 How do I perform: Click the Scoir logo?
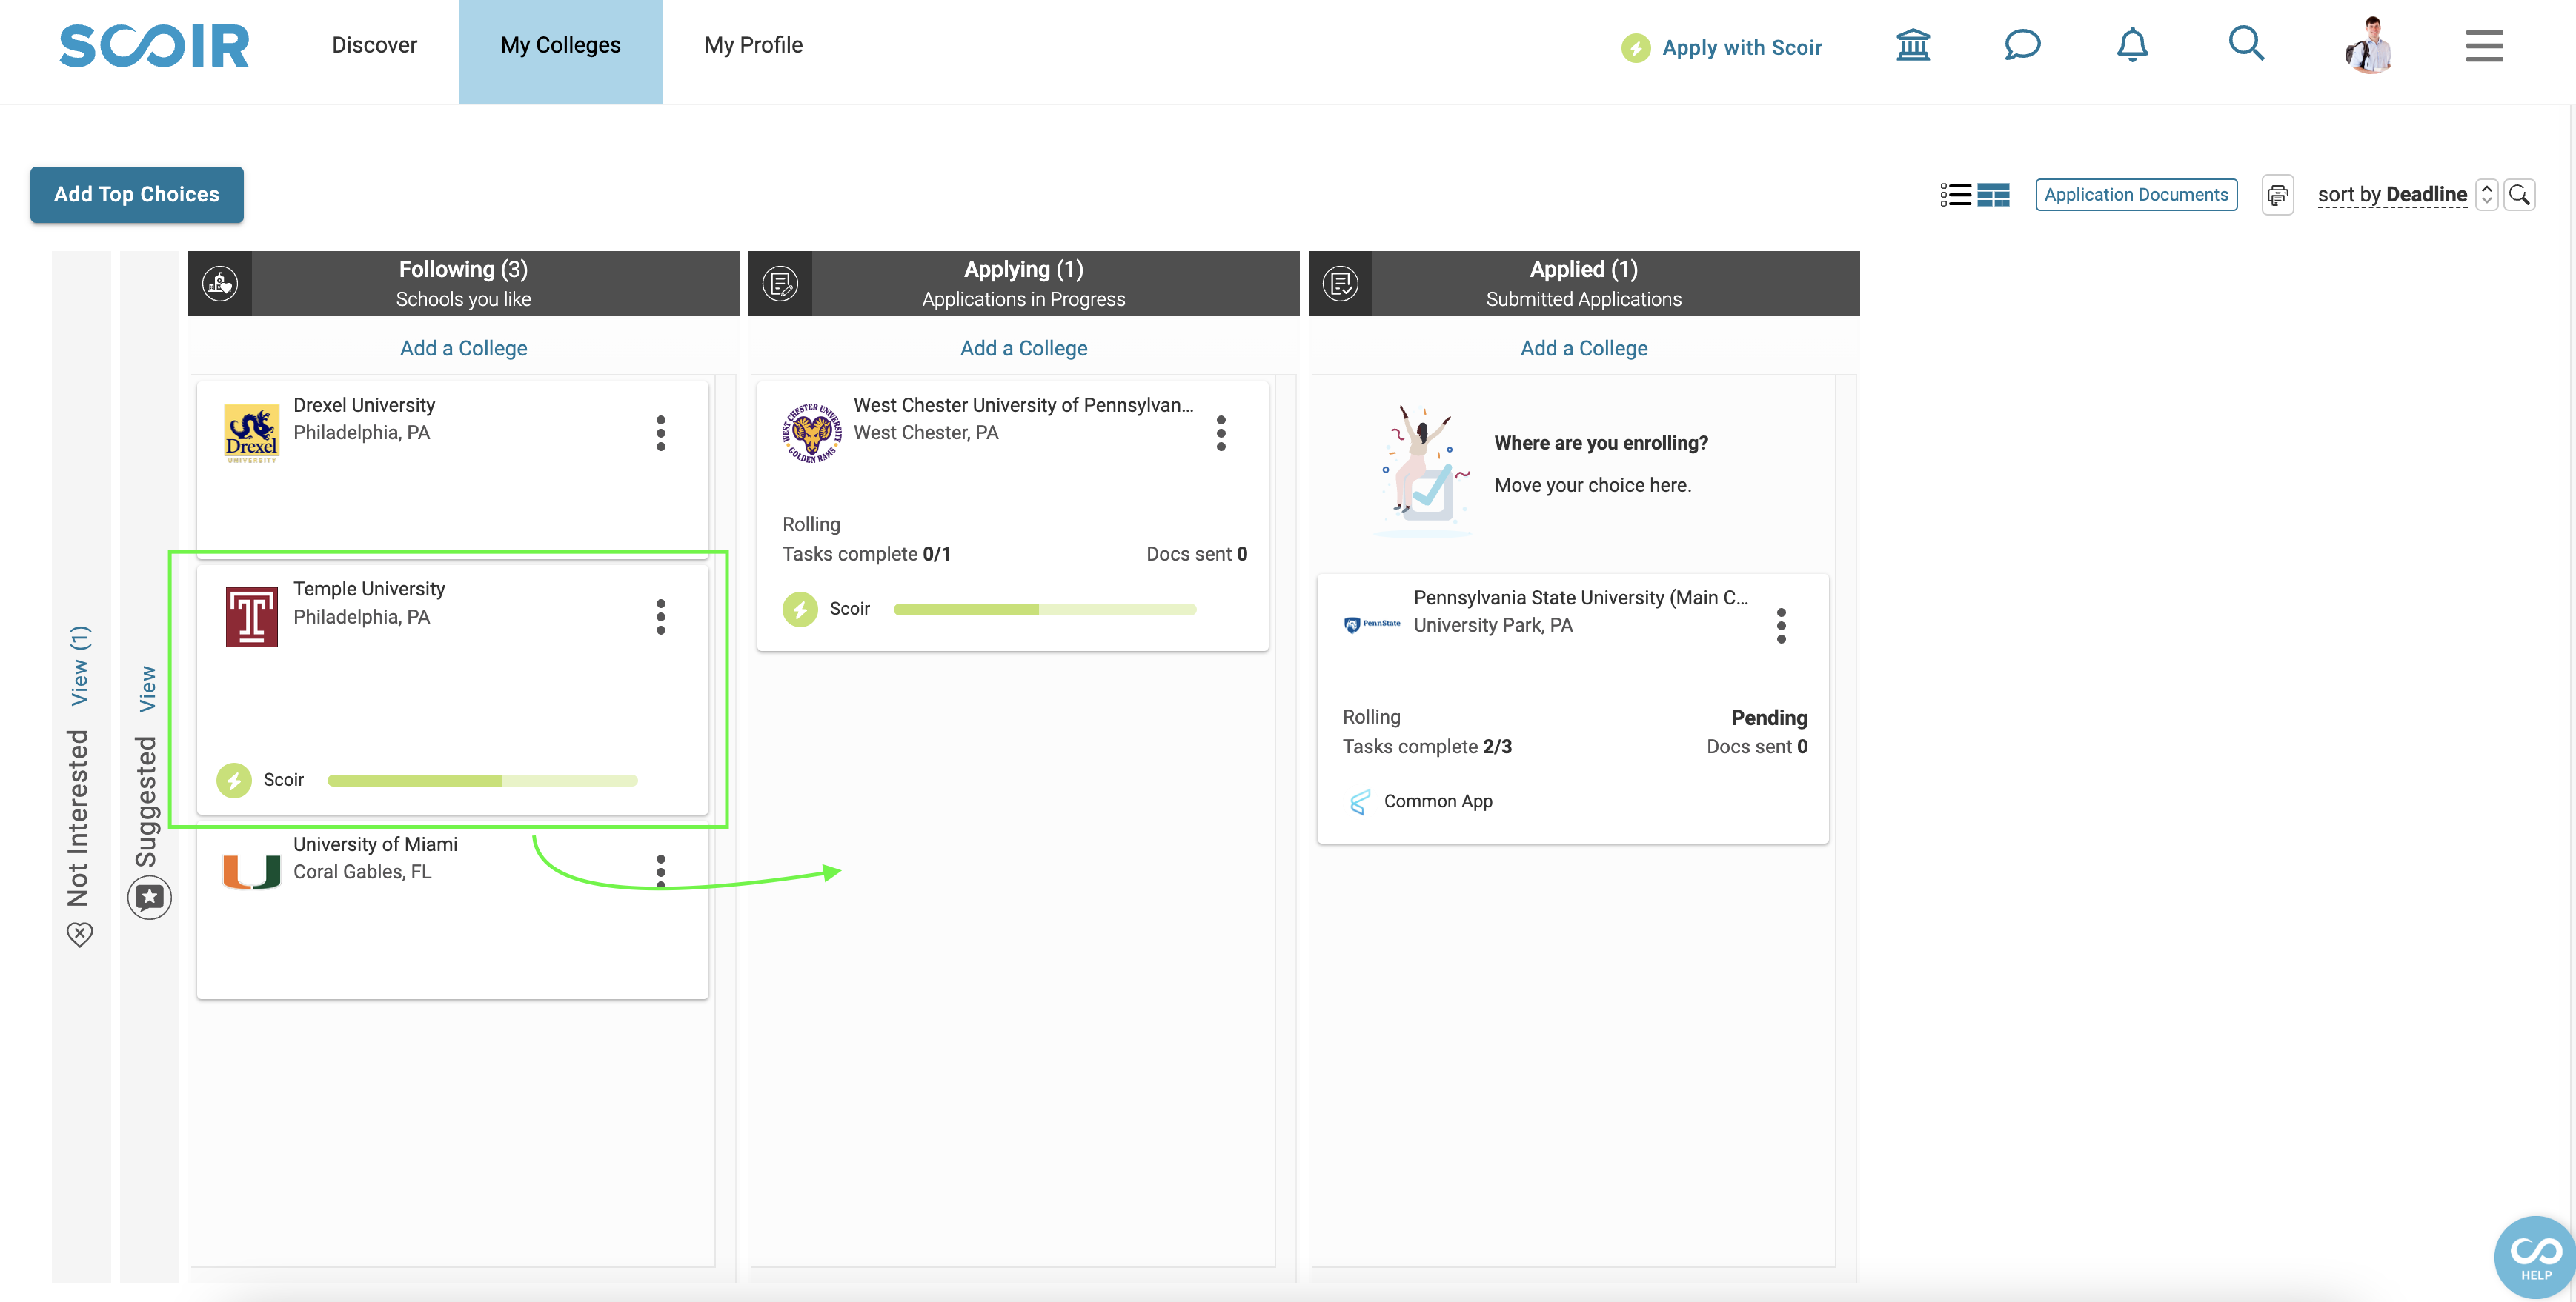pyautogui.click(x=154, y=46)
